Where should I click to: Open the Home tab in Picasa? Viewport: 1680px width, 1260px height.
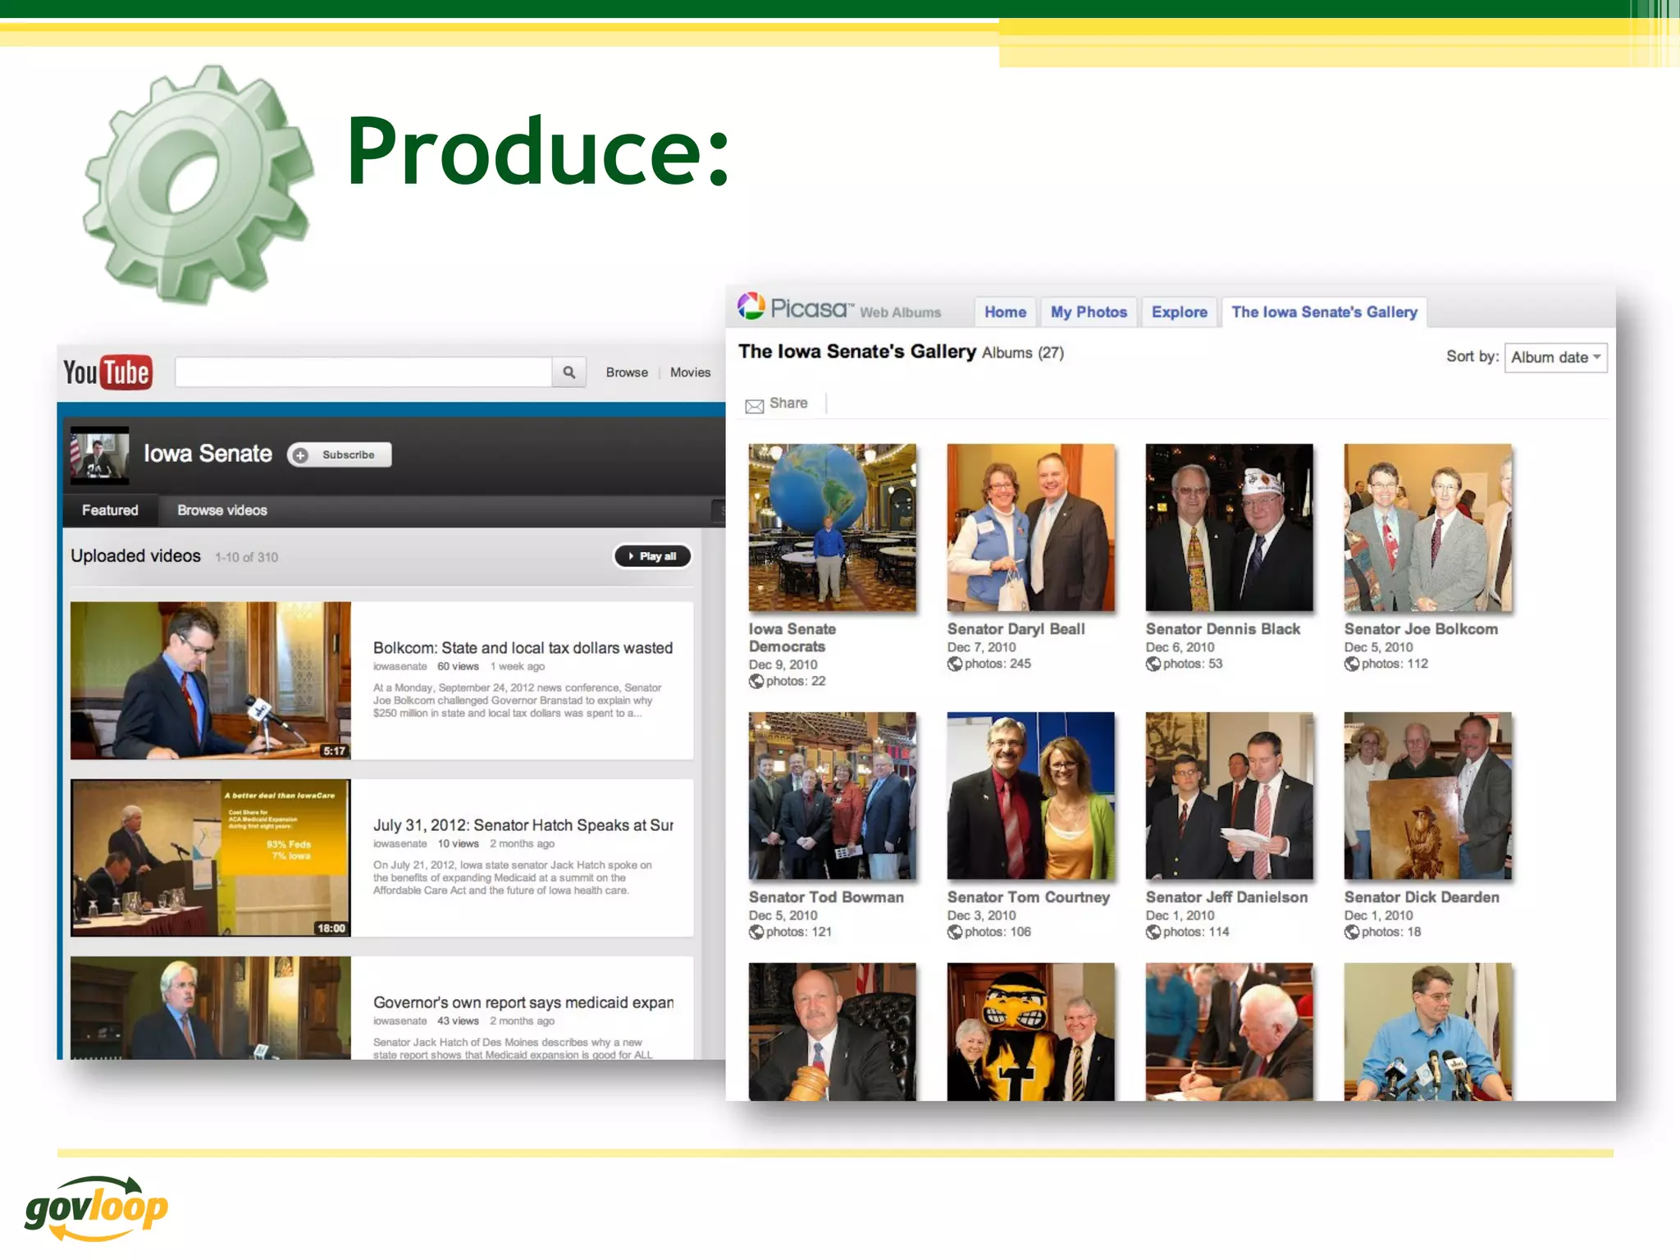(1005, 312)
